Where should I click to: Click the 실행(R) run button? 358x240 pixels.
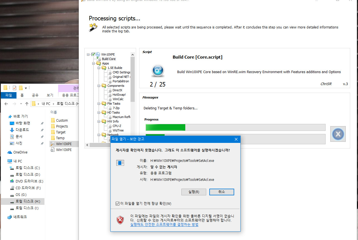pyautogui.click(x=194, y=192)
